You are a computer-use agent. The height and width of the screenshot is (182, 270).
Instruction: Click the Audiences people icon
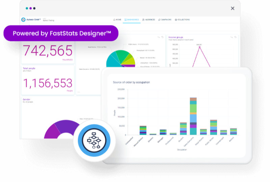point(143,20)
